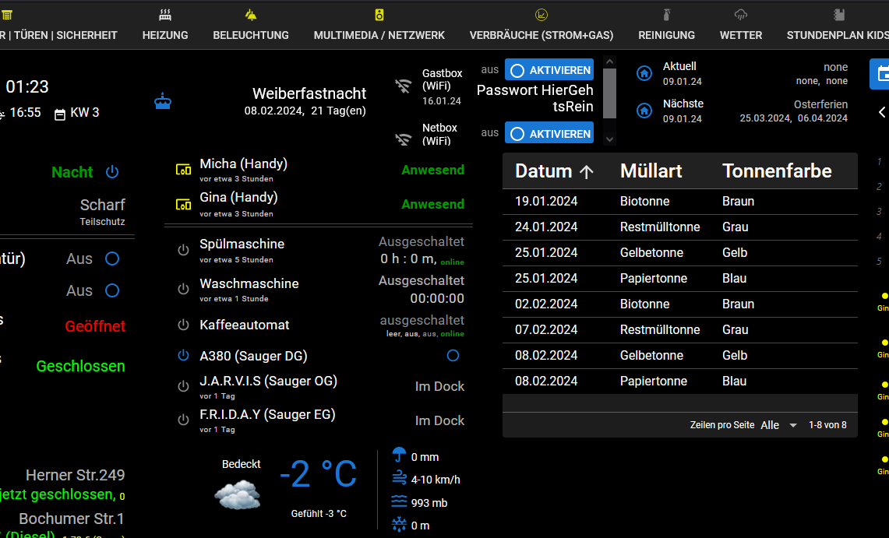Click the scroll-down arrow in password box
This screenshot has width=889, height=538.
(x=610, y=139)
